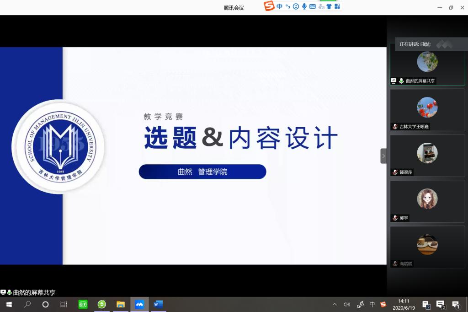468x312 pixels.
Task: Toggle Sogou punctuation mode
Action: tap(288, 6)
